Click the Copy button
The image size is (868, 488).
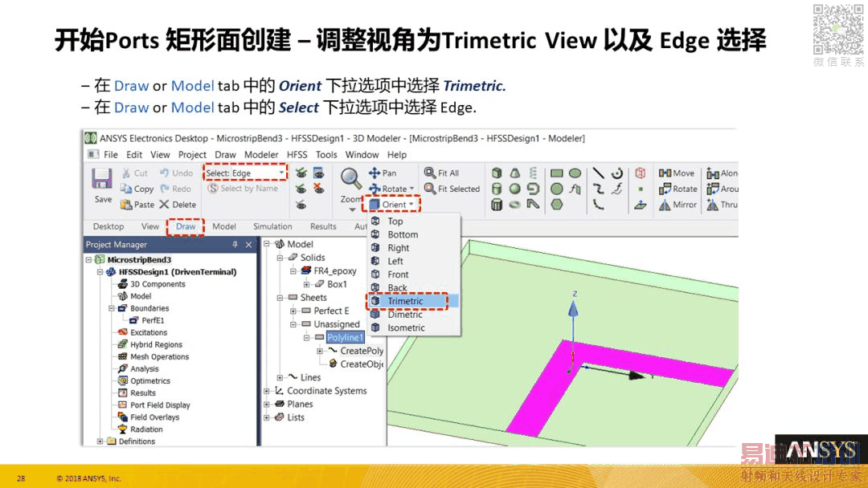tap(137, 189)
